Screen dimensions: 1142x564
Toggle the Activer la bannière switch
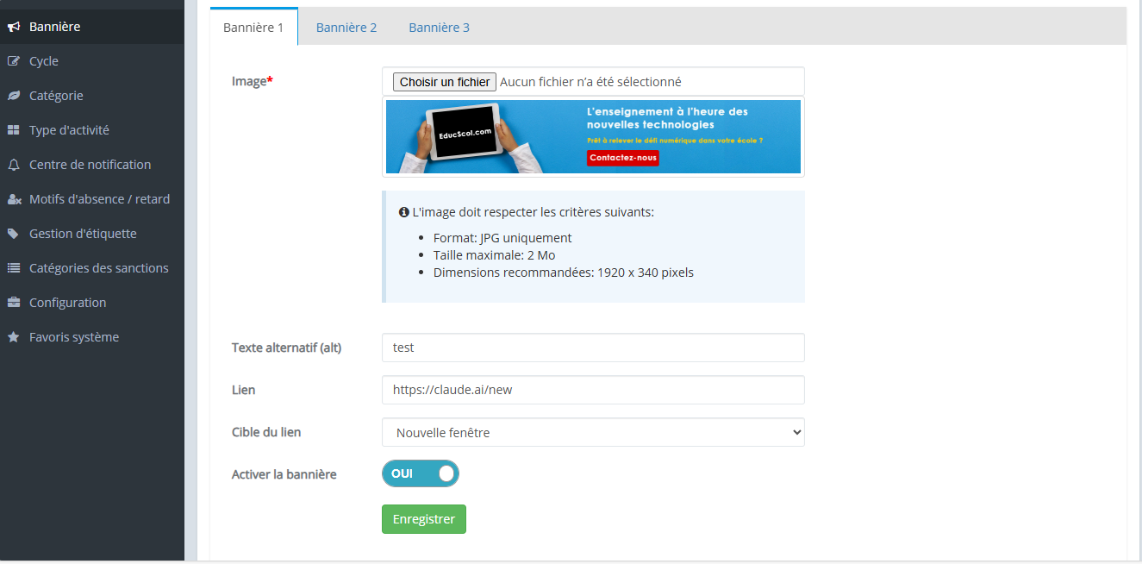421,473
